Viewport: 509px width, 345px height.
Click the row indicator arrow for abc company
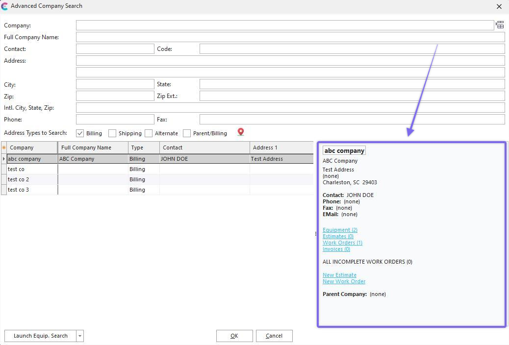pyautogui.click(x=4, y=159)
